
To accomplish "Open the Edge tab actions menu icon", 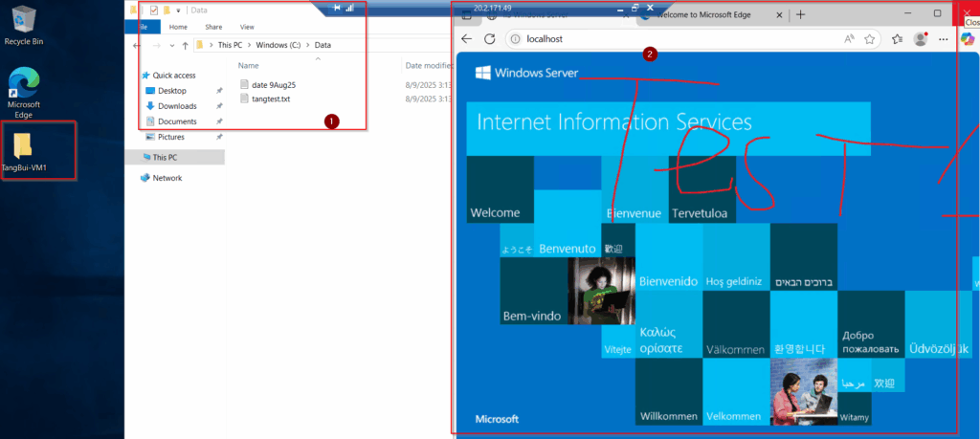I will coord(466,16).
